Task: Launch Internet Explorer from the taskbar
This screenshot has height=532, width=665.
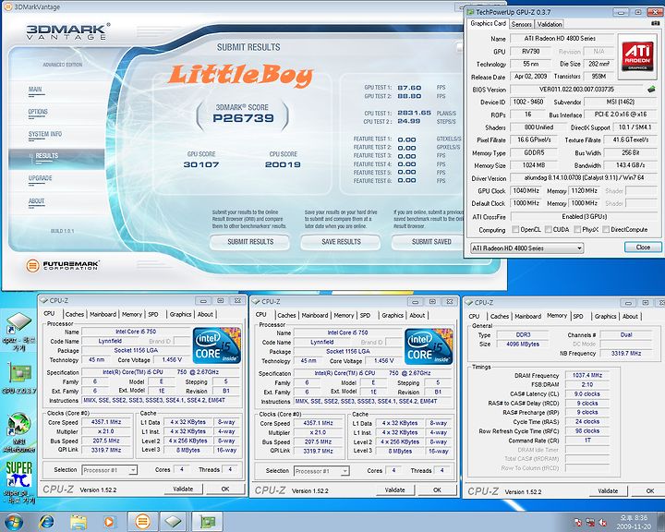Action: (x=46, y=522)
